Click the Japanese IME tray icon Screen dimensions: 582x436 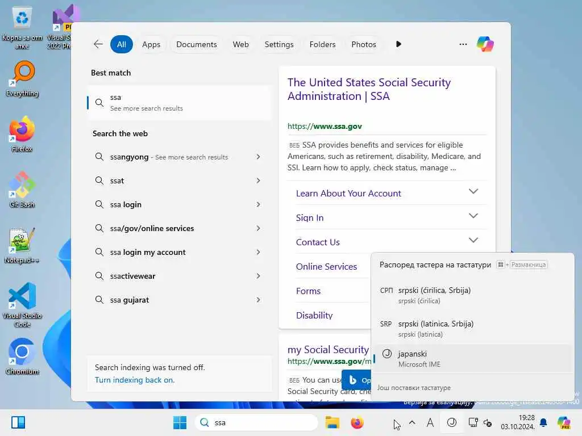tap(452, 422)
